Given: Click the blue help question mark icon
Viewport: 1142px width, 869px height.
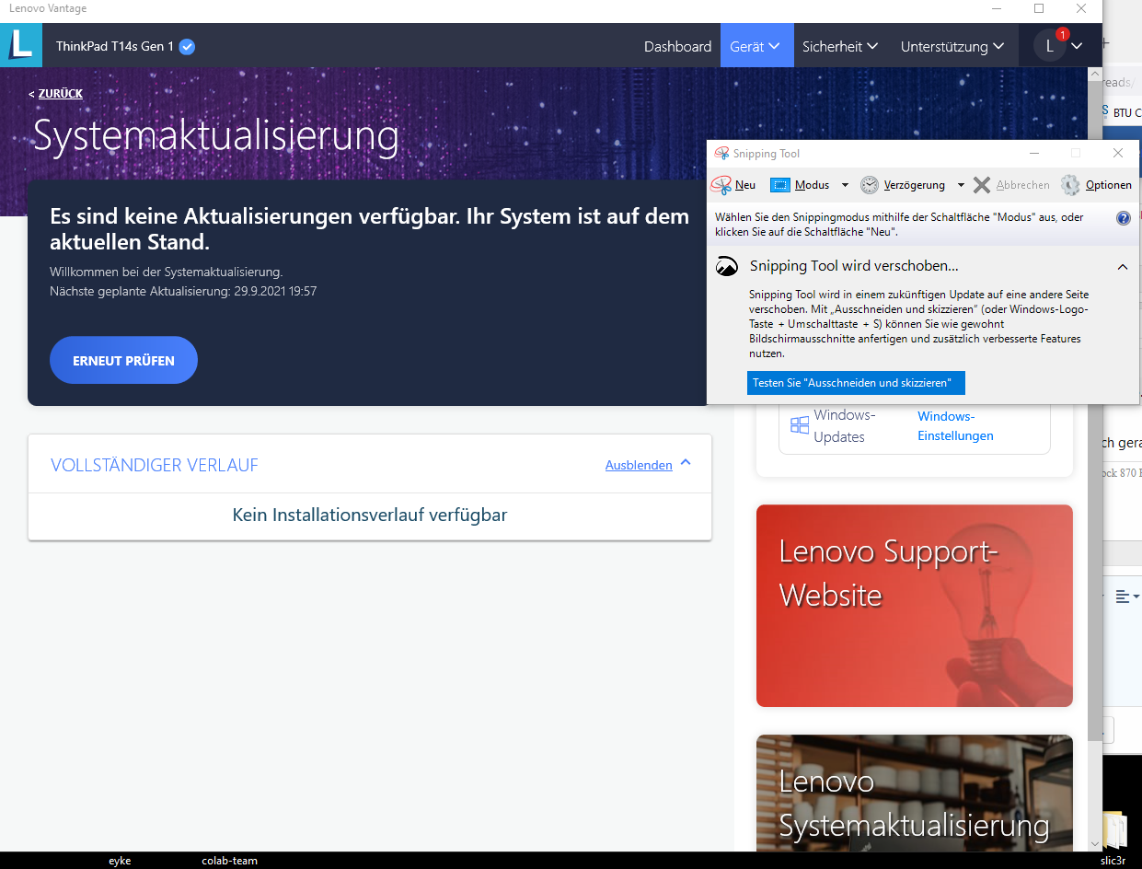Looking at the screenshot, I should 1124,218.
